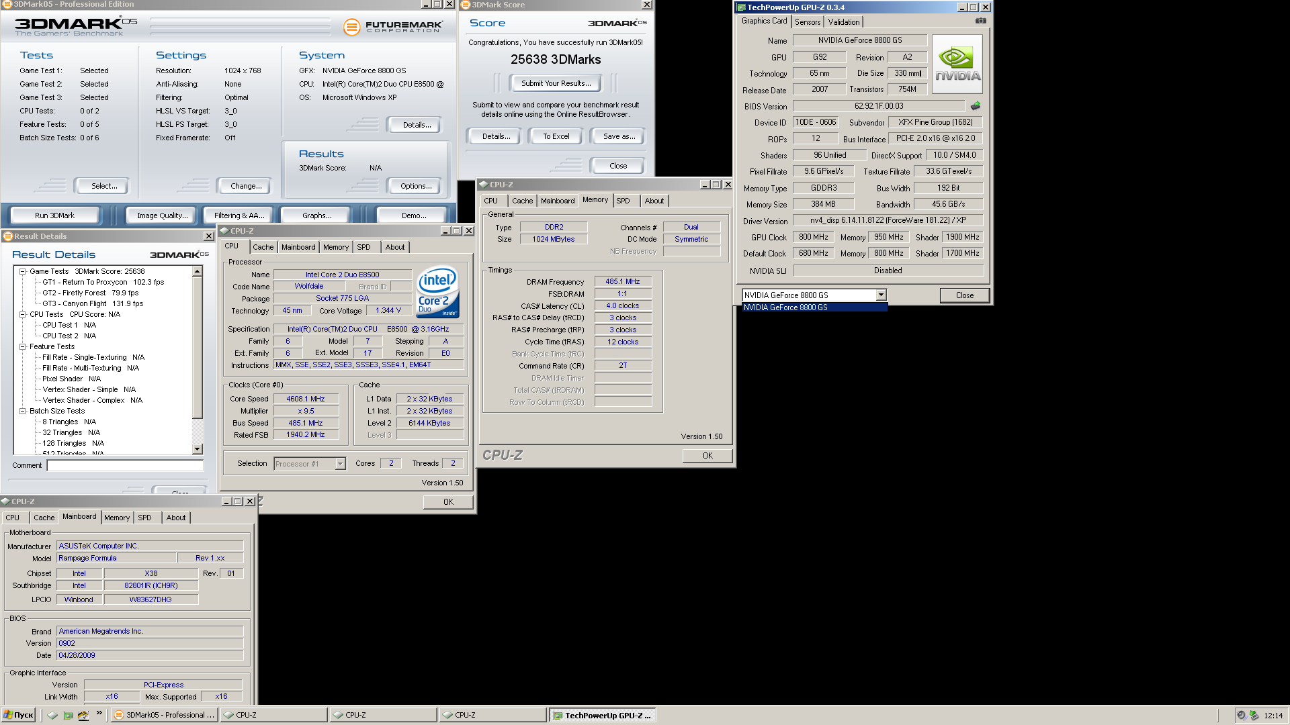Open About tab in CPU-Z Mainboard window
1290x725 pixels.
pyautogui.click(x=176, y=518)
